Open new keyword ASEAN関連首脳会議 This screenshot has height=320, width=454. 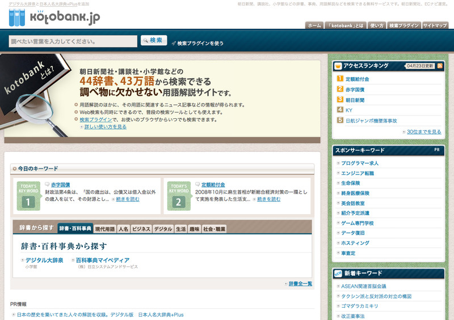coord(364,286)
